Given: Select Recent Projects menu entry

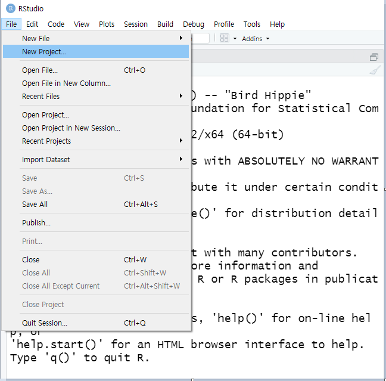Looking at the screenshot, I should coord(96,141).
